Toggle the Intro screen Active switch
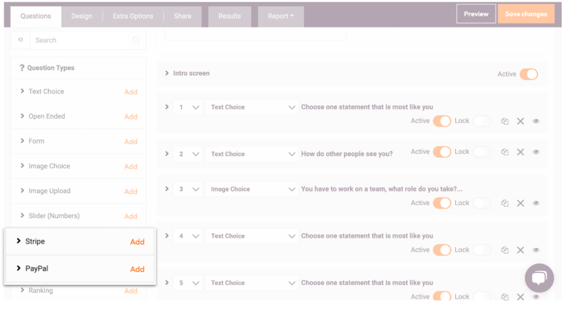562x316 pixels. [529, 74]
